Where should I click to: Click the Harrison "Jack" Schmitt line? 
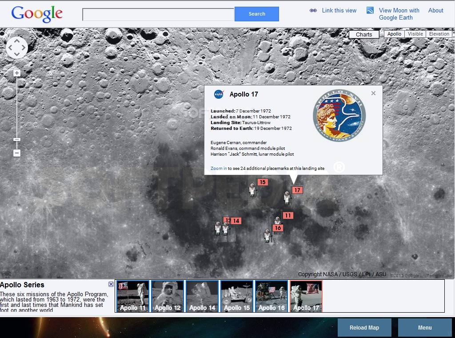point(252,154)
